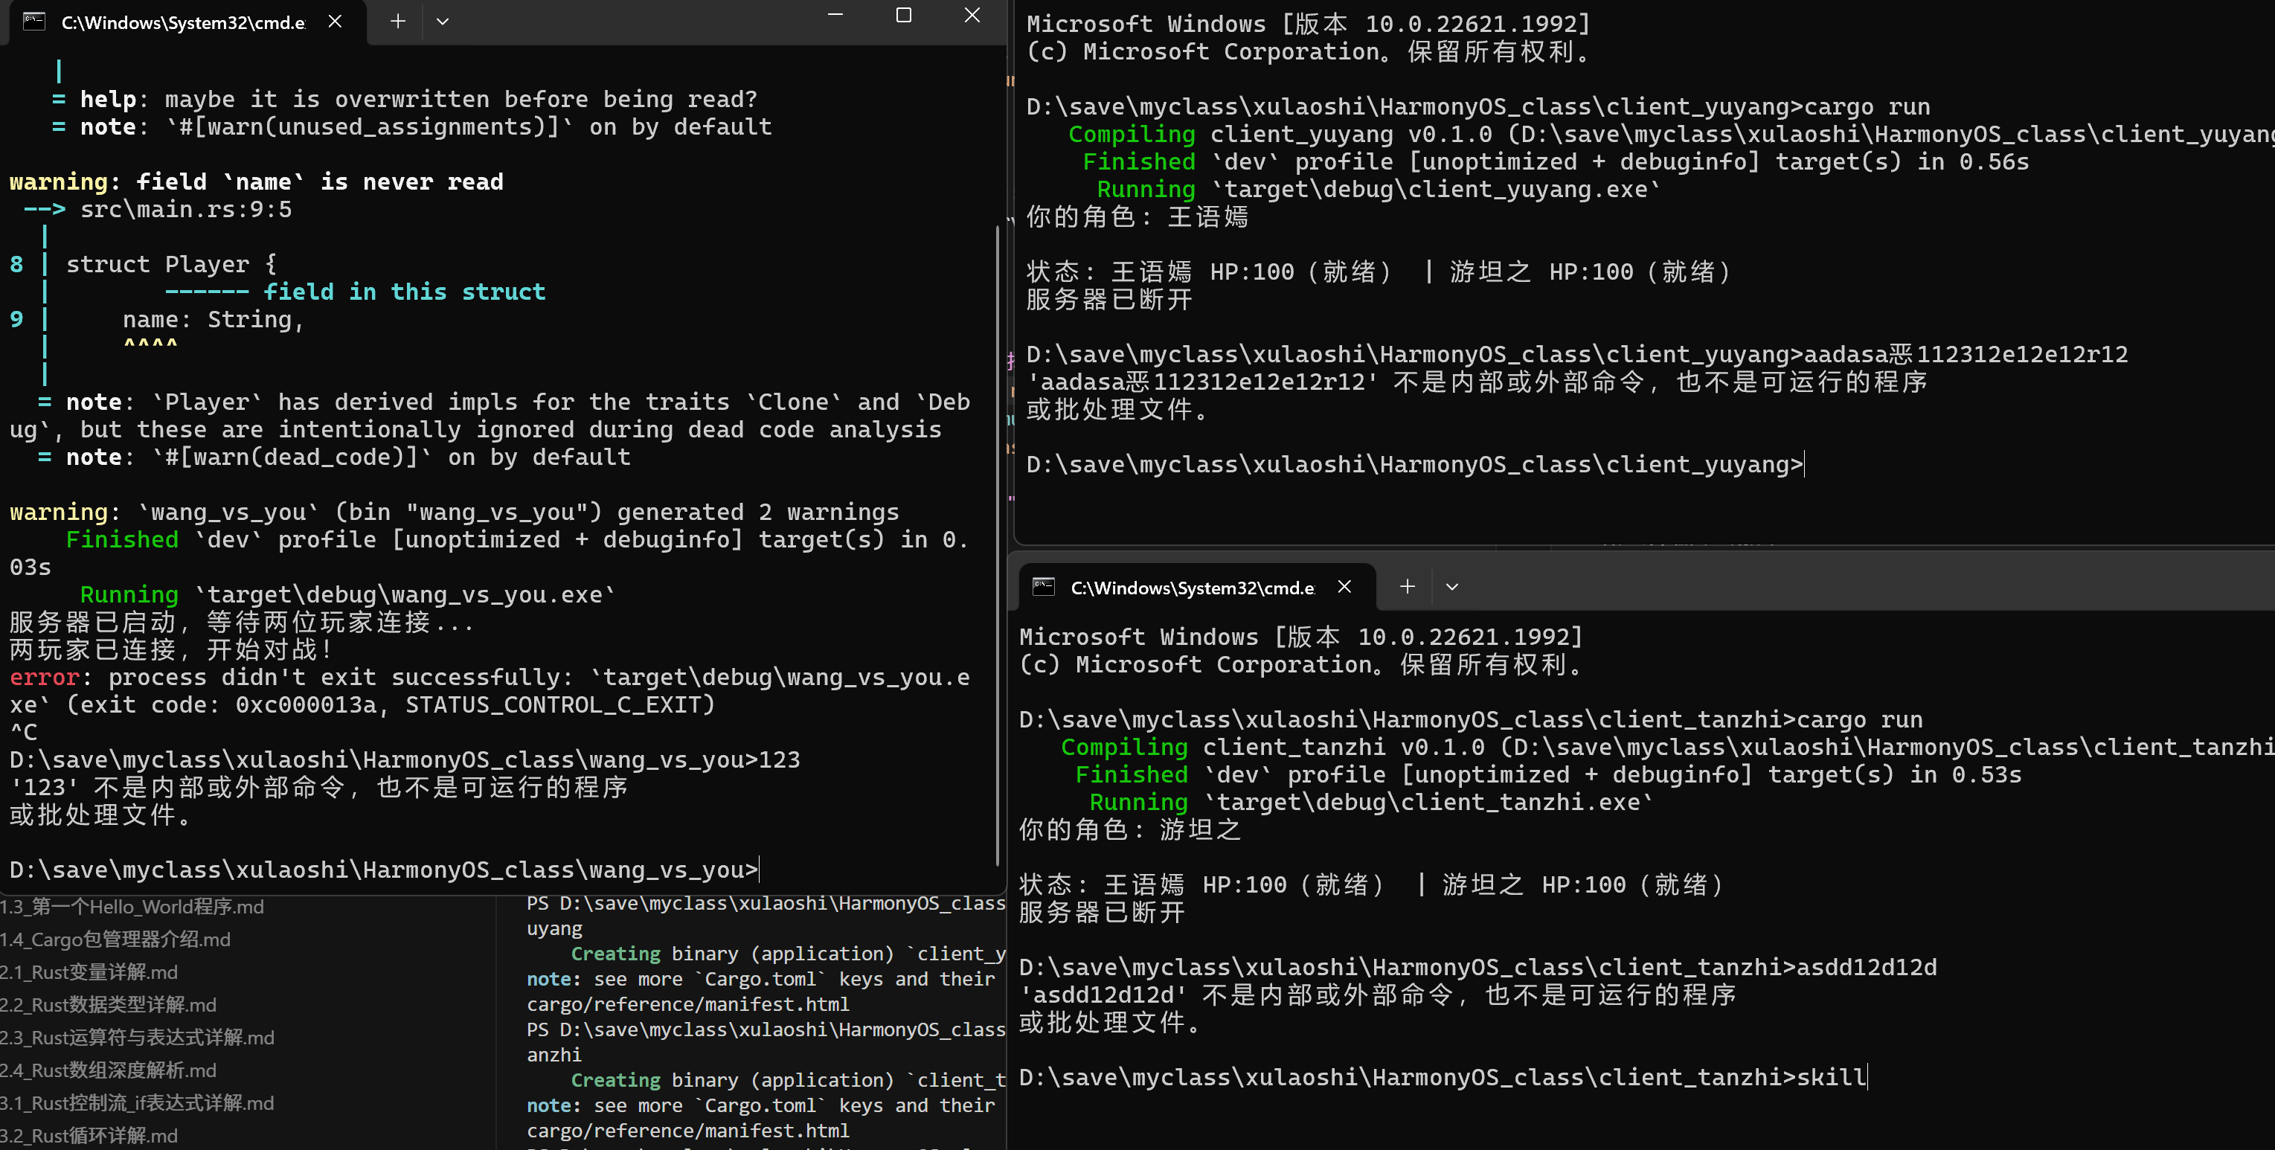Select the left terminal cmd.exe tab
This screenshot has width=2275, height=1150.
click(184, 22)
